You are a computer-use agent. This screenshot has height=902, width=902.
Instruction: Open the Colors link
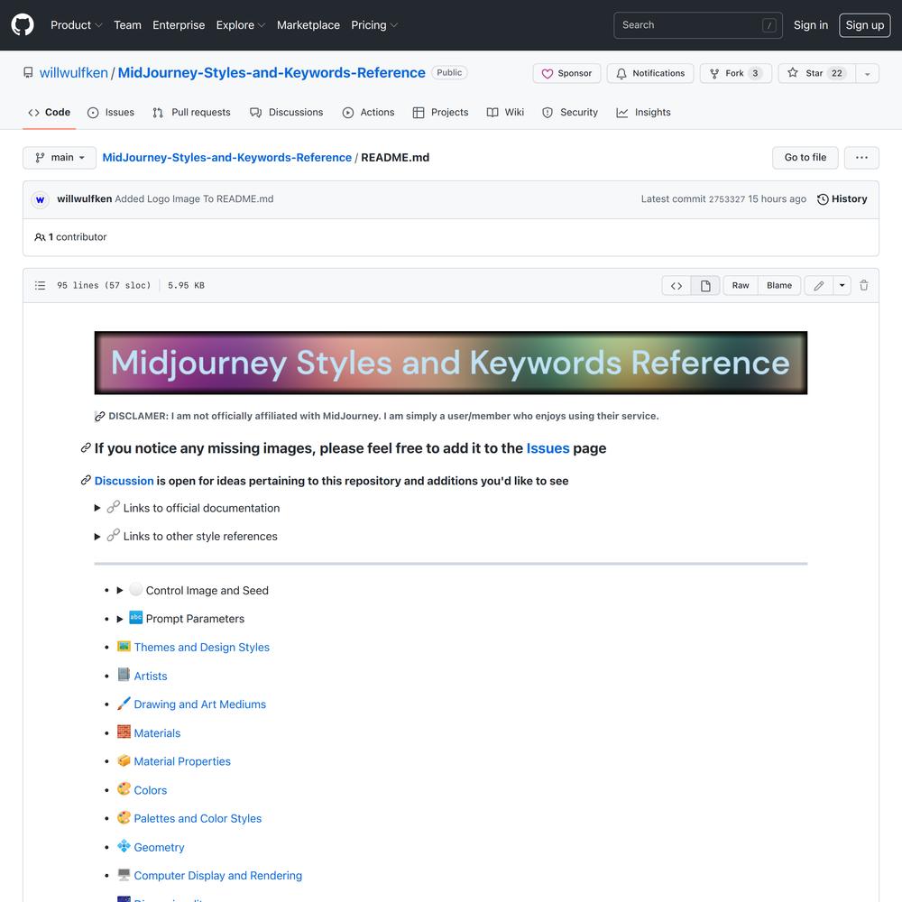pos(150,790)
